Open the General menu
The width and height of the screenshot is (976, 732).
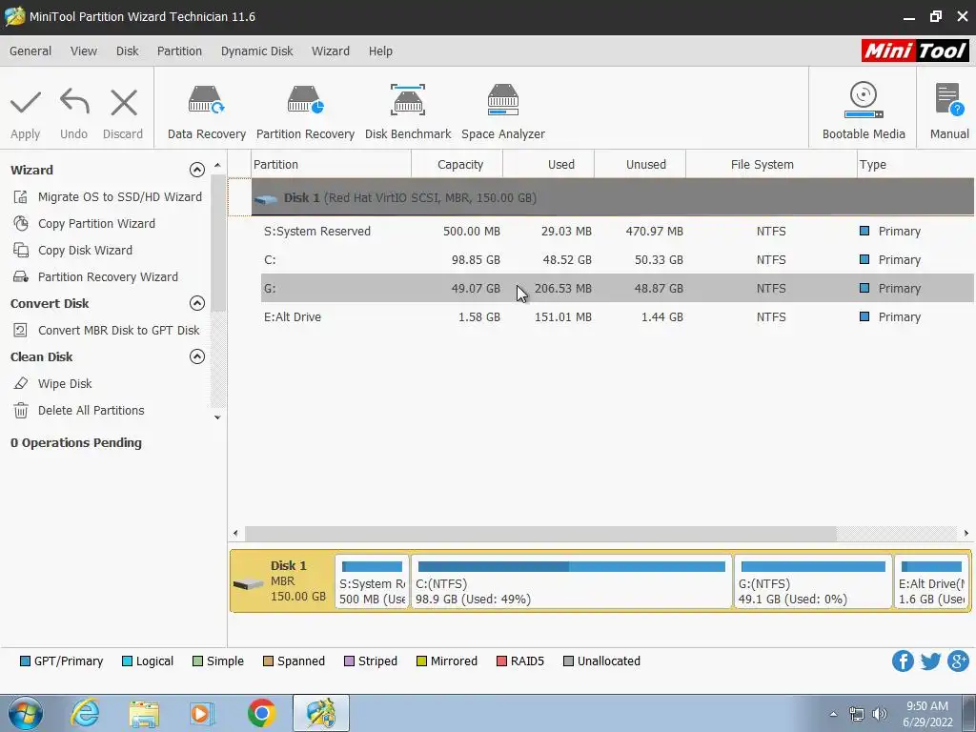tap(30, 51)
